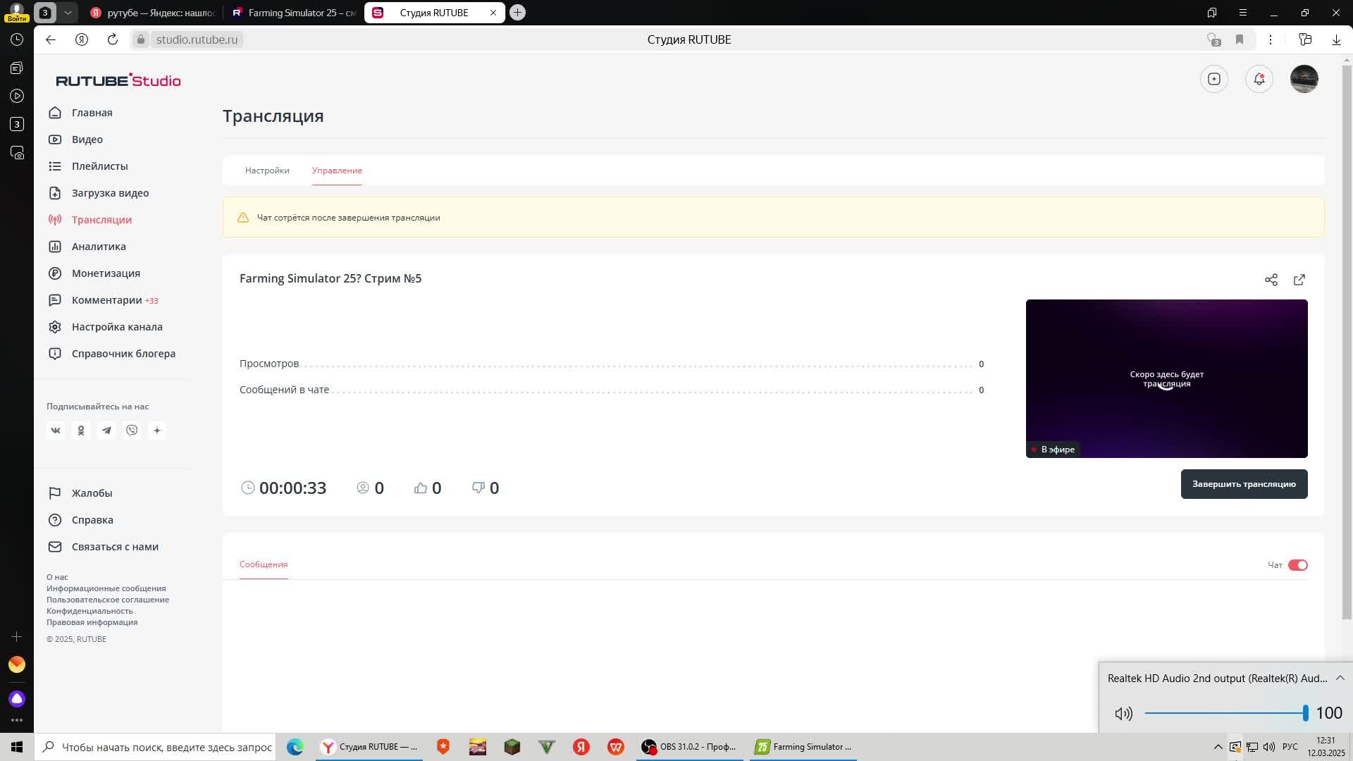
Task: Open browser downloads icon
Action: 1336,39
